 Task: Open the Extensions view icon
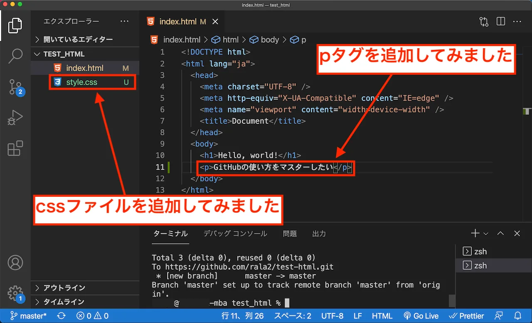click(x=15, y=149)
